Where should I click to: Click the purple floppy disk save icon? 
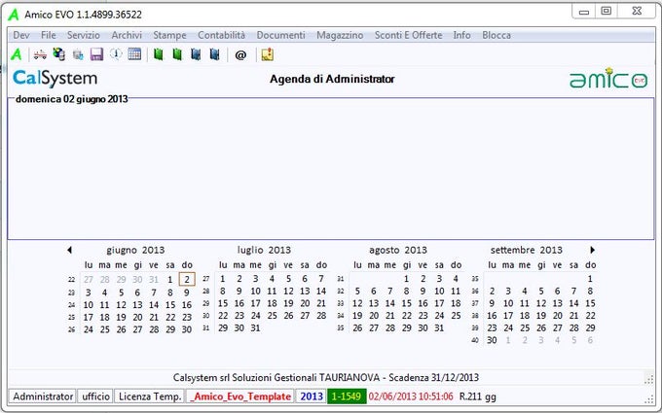[96, 54]
